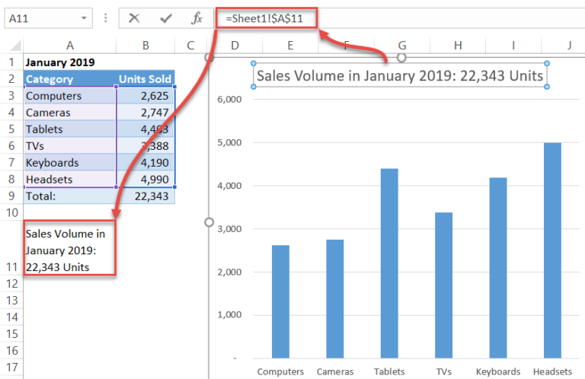Open the Name Box dropdown arrow
The width and height of the screenshot is (585, 379).
click(84, 18)
